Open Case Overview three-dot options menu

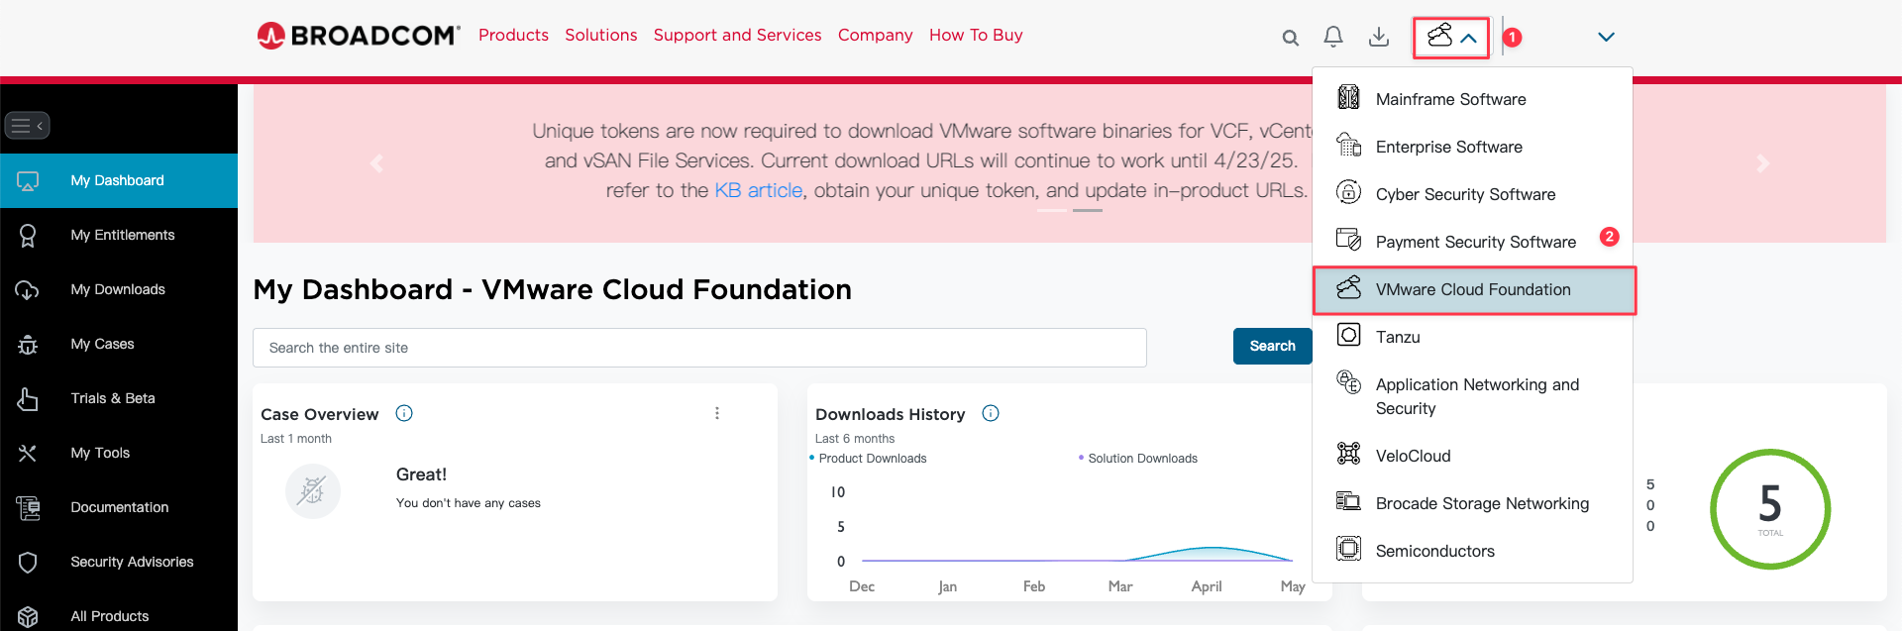717,413
